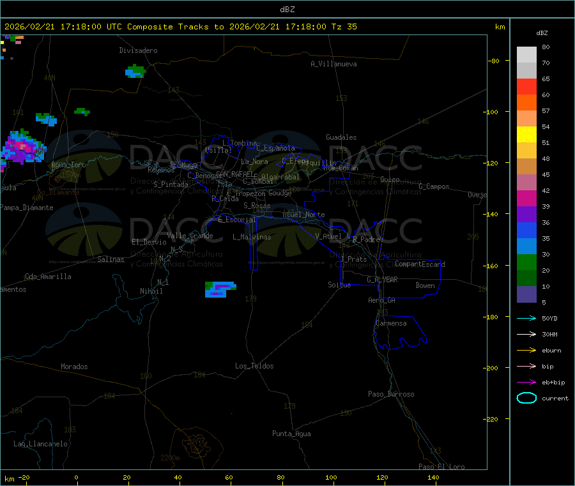Image resolution: width=575 pixels, height=486 pixels.
Task: Click the Divisadero map label
Action: (138, 50)
